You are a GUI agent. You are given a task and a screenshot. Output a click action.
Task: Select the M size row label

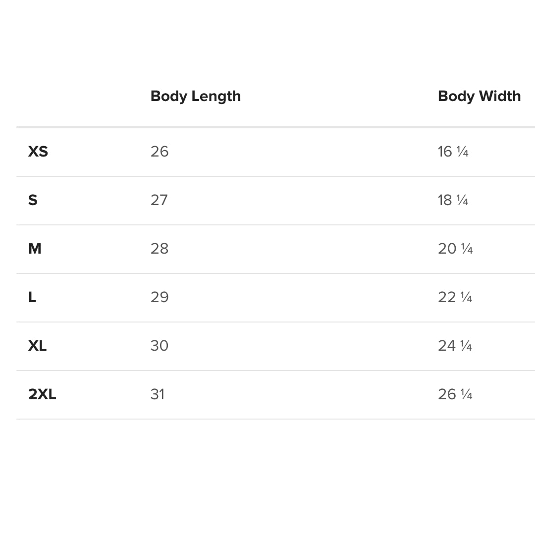point(35,249)
